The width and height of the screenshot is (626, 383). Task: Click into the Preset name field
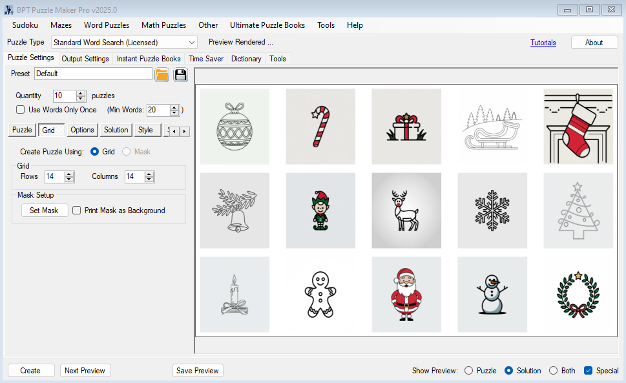pos(93,74)
